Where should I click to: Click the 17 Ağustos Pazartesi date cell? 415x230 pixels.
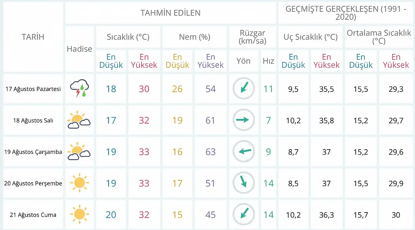33,89
